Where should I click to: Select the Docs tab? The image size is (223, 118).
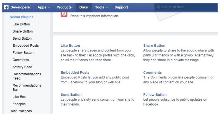pos(84,7)
